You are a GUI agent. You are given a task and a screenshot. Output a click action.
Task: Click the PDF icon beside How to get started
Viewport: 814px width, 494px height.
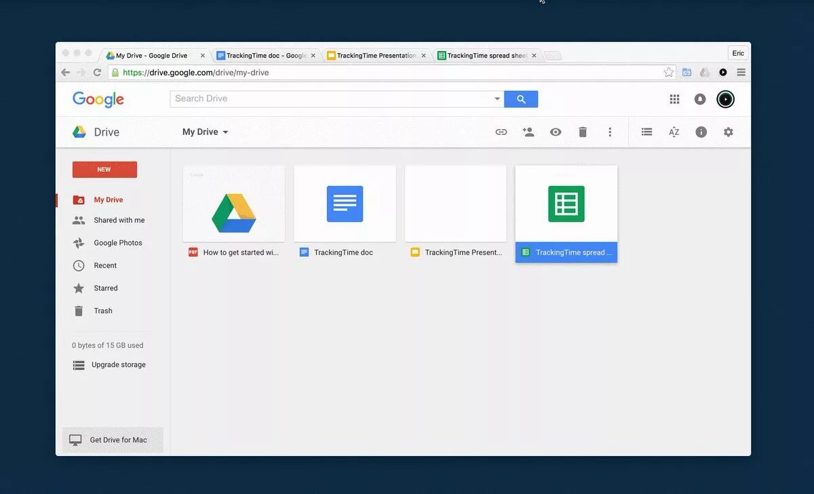coord(193,252)
